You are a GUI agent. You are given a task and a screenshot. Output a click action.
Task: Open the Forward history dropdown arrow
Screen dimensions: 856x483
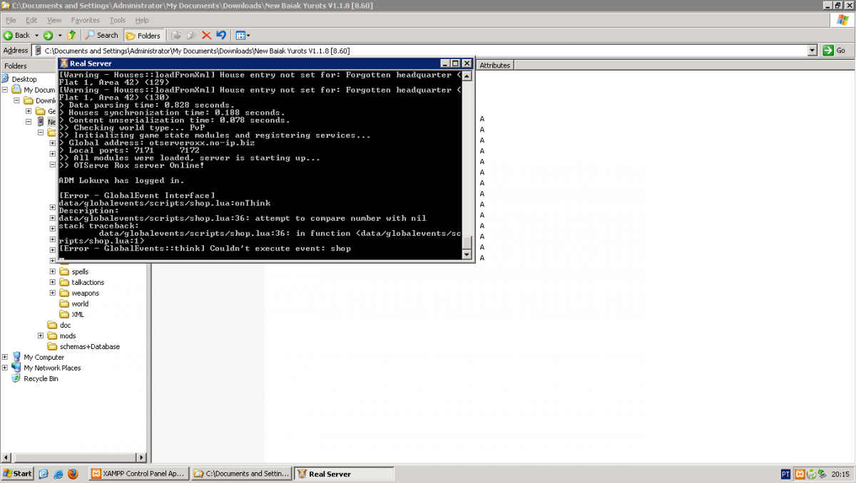pyautogui.click(x=60, y=35)
